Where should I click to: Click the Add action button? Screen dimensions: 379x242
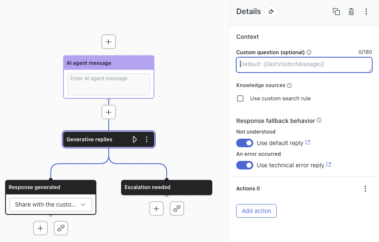coord(256,211)
